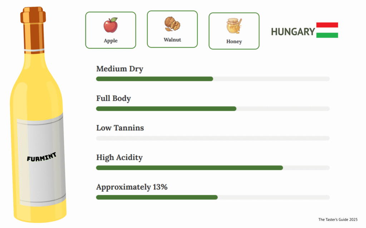Click the High Acidity level bar
The image size is (366, 228).
tap(213, 168)
